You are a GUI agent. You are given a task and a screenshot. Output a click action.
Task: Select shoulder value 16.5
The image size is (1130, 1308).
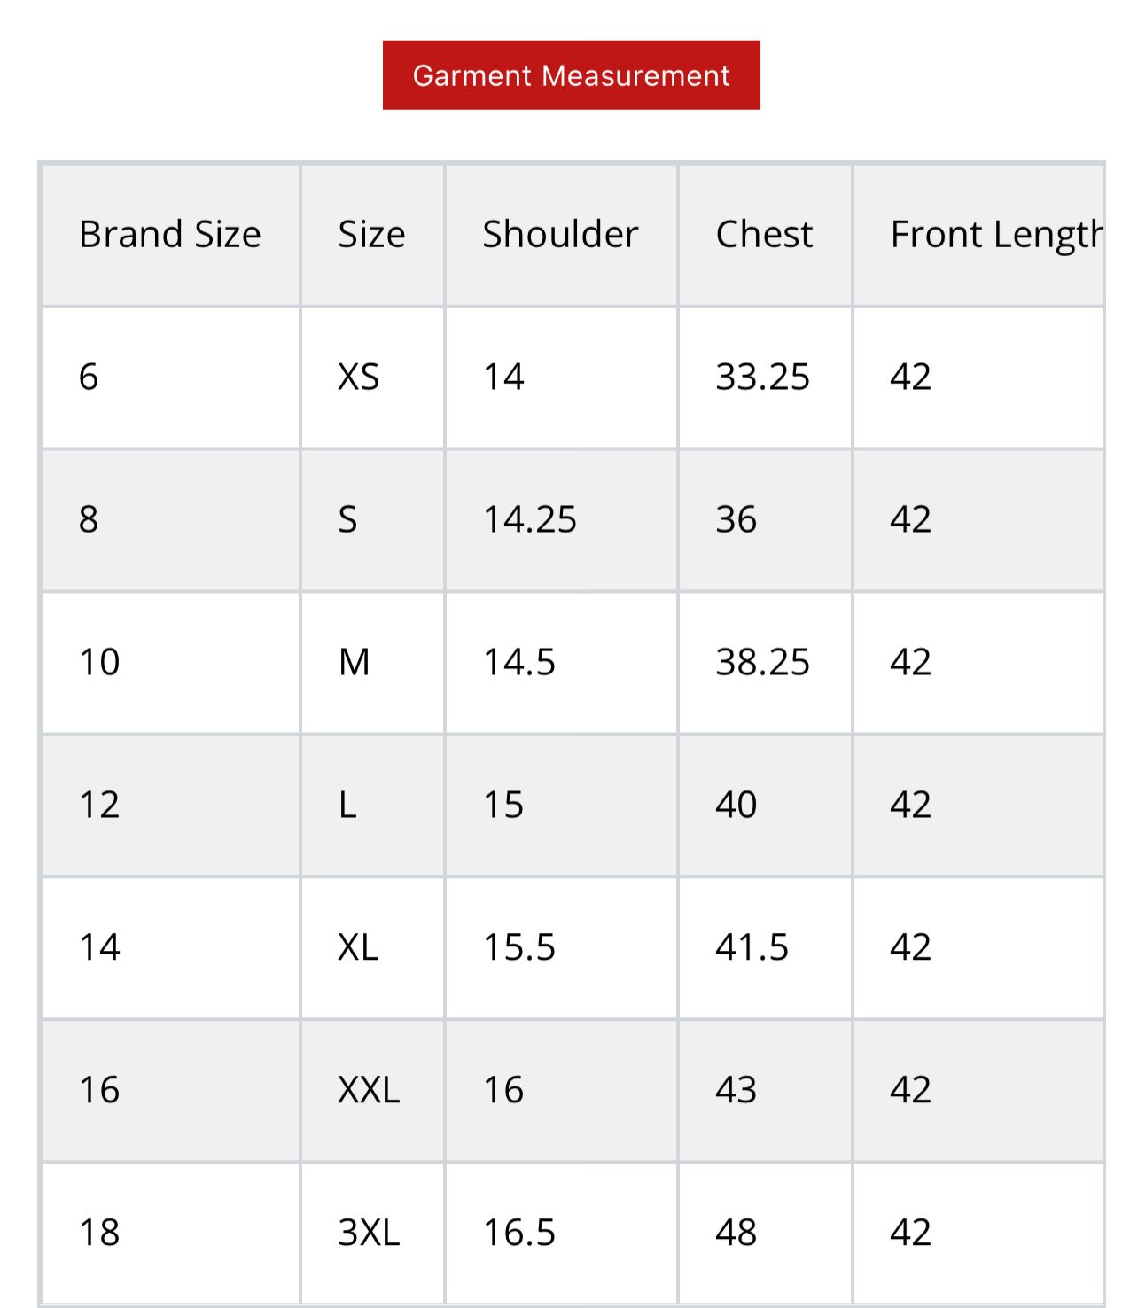click(518, 1234)
